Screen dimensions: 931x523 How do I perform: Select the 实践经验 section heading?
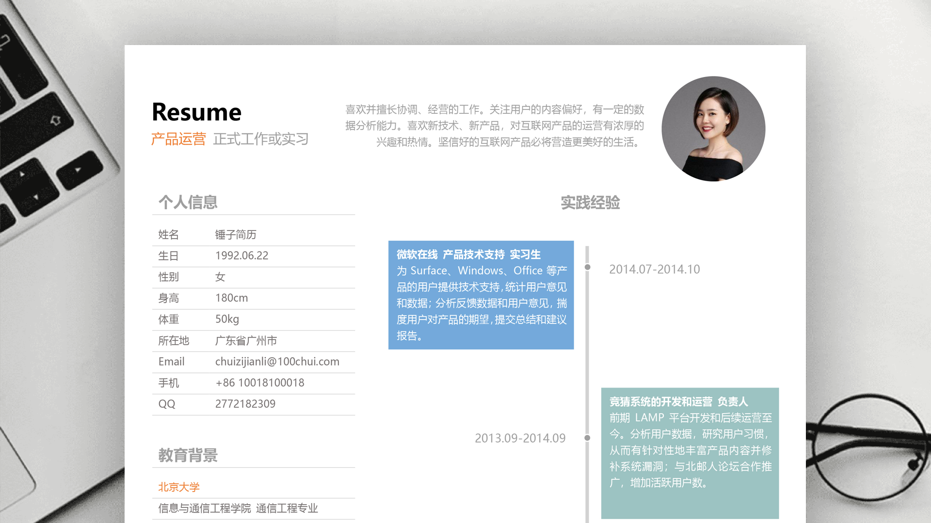(590, 202)
